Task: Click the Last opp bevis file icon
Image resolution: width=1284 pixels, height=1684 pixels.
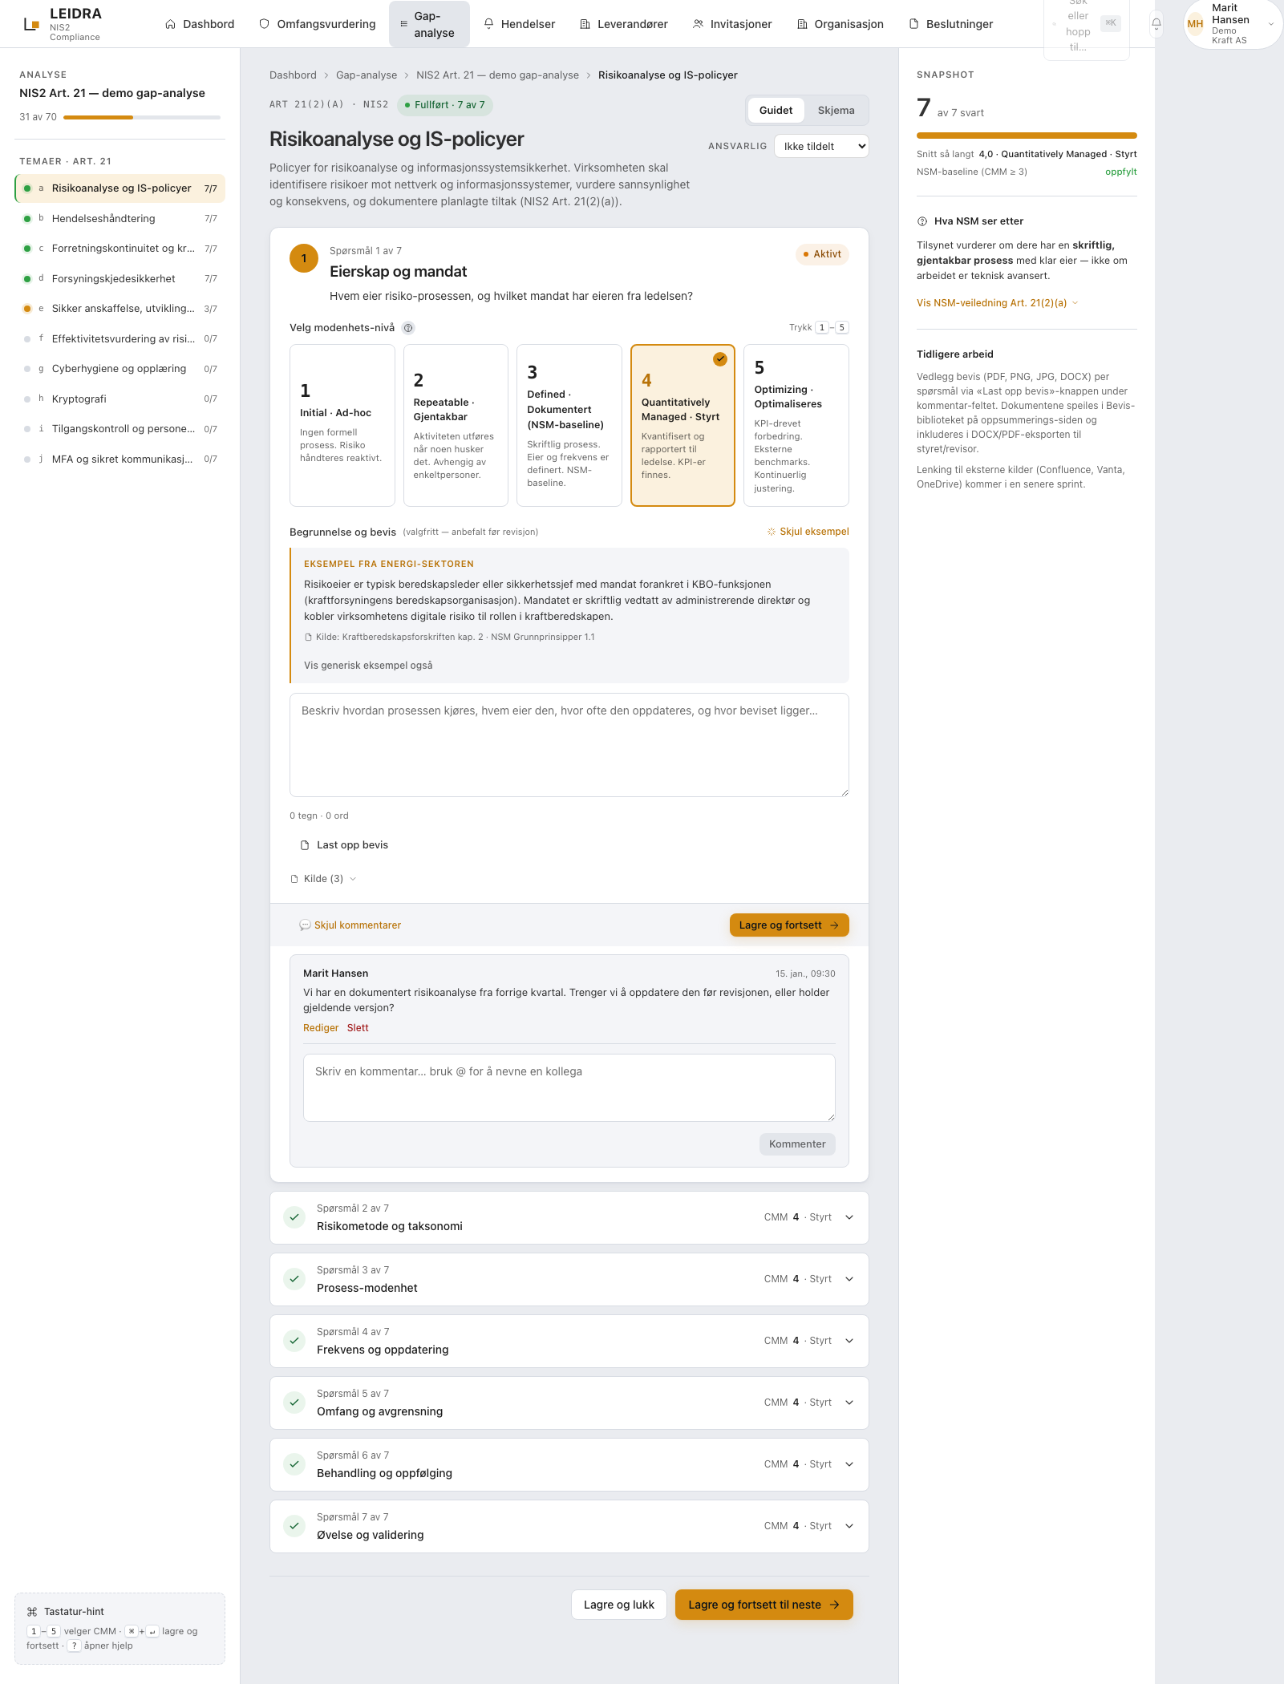Action: coord(305,845)
